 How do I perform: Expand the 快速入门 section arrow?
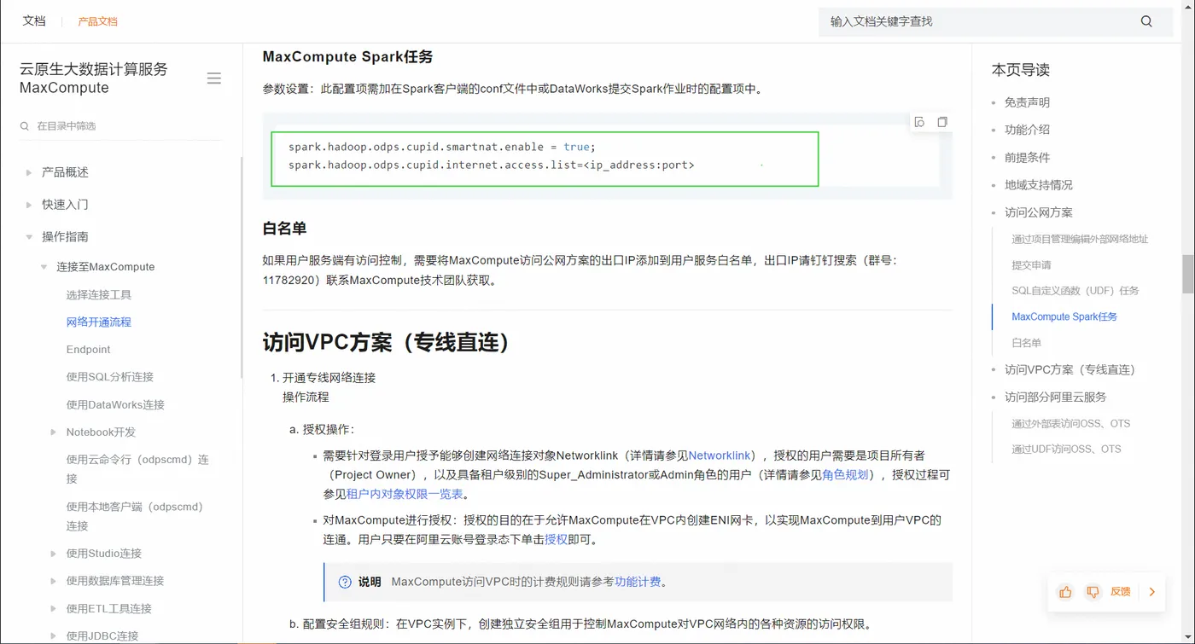tap(29, 205)
